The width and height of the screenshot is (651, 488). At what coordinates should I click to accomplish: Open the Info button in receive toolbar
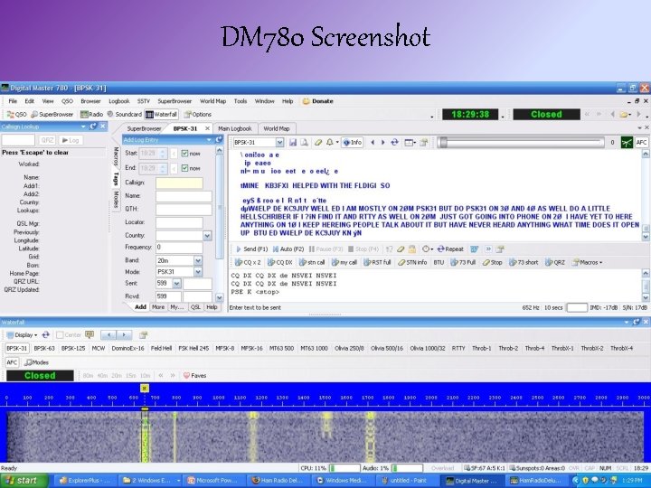point(352,143)
